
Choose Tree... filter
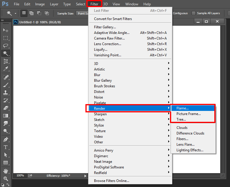[x=193, y=119]
